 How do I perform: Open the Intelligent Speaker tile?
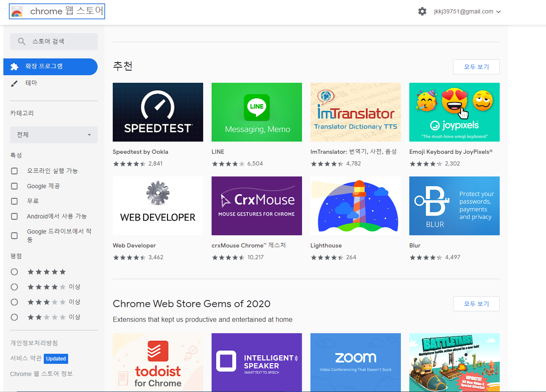click(257, 362)
